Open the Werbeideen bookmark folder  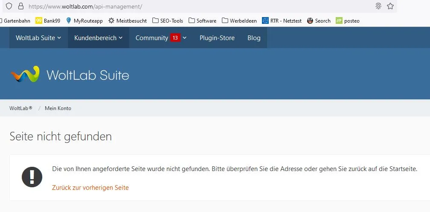pos(239,21)
